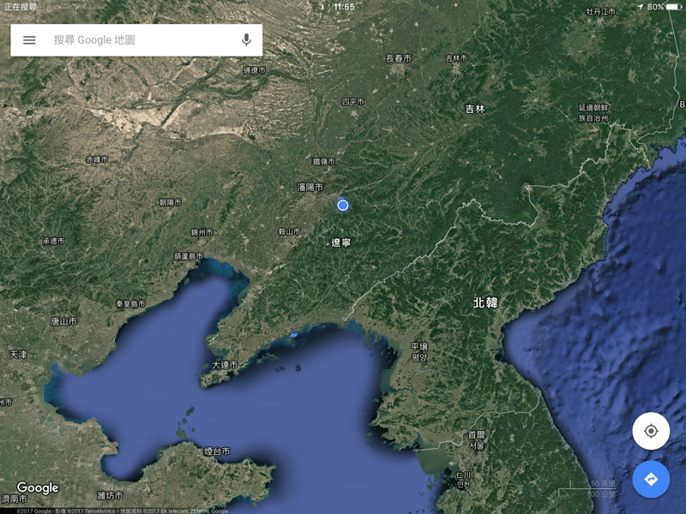Tap the battery indicator in status bar

point(674,7)
